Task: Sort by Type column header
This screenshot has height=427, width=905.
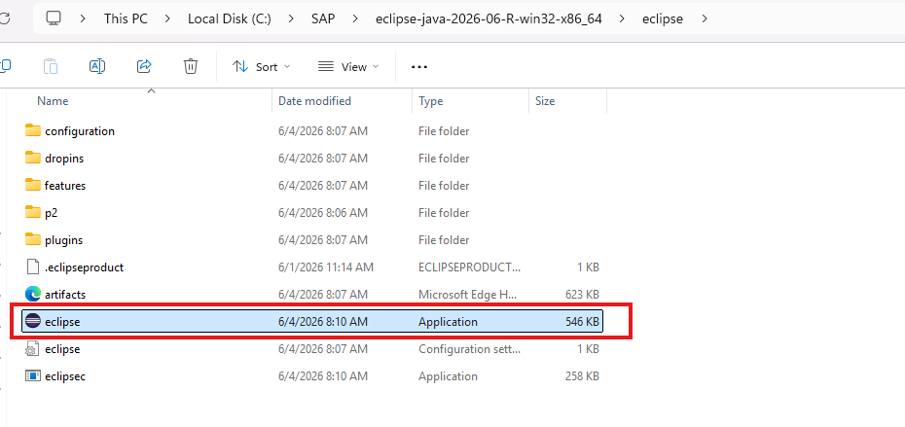Action: (x=430, y=101)
